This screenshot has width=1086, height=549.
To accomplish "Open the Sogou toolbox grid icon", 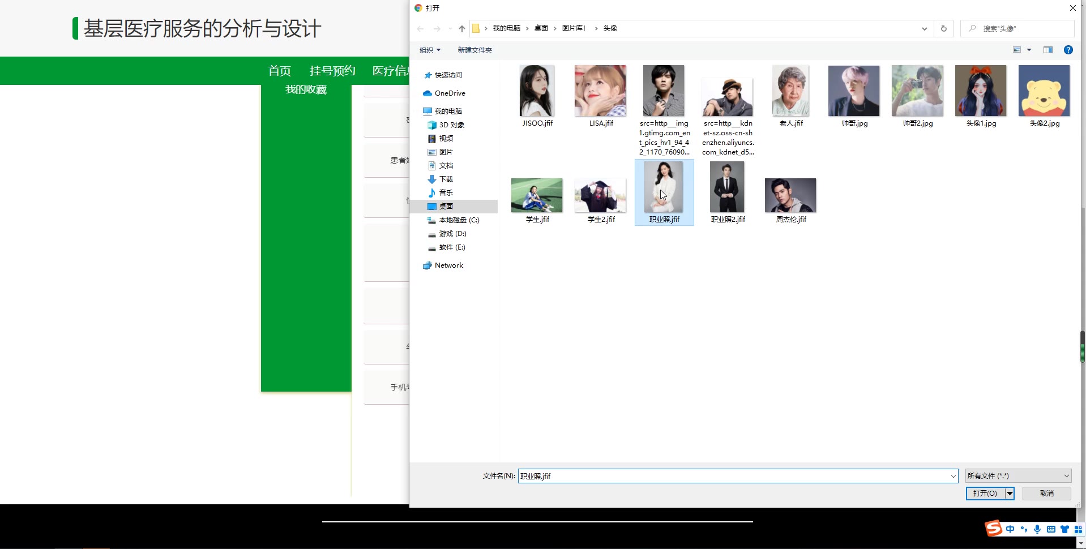I will pos(1078,529).
